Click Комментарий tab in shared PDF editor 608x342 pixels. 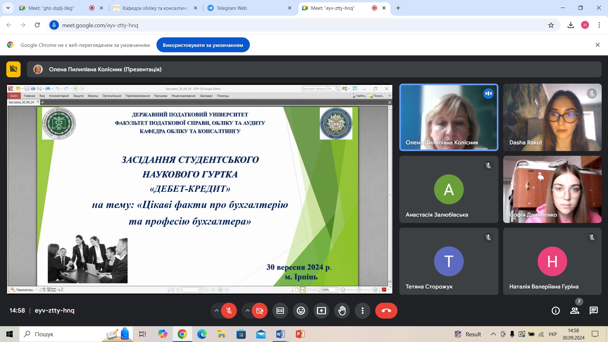[59, 96]
